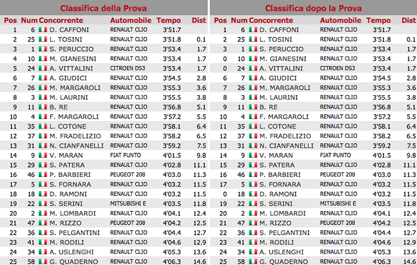Select M. LOMBARDI name in Classifica dopo la Prova
This screenshot has height=265, width=417.
point(283,213)
